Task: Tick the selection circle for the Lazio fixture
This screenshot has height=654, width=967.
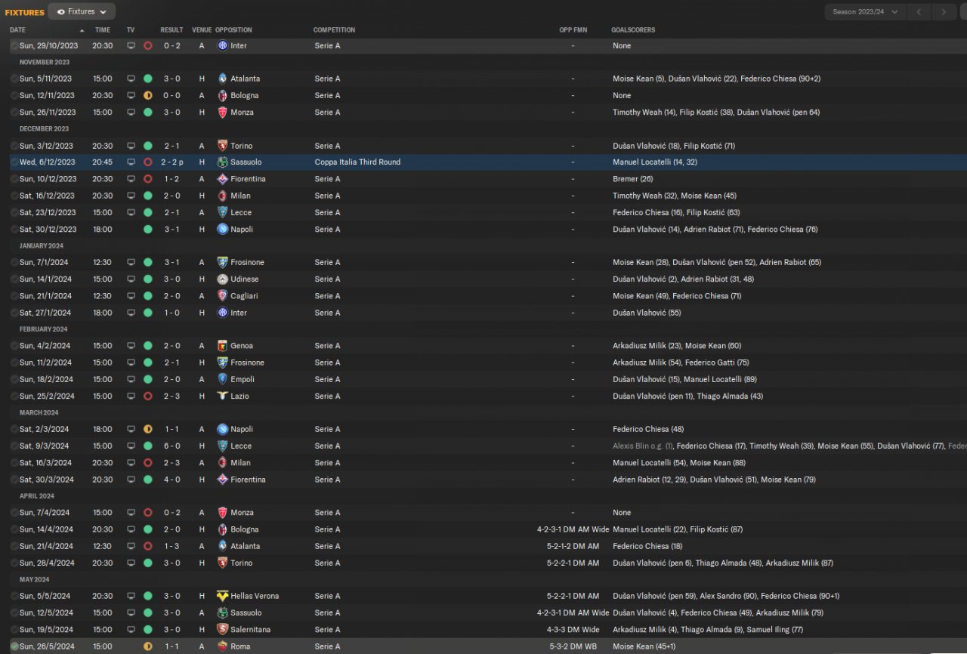Action: tap(14, 396)
